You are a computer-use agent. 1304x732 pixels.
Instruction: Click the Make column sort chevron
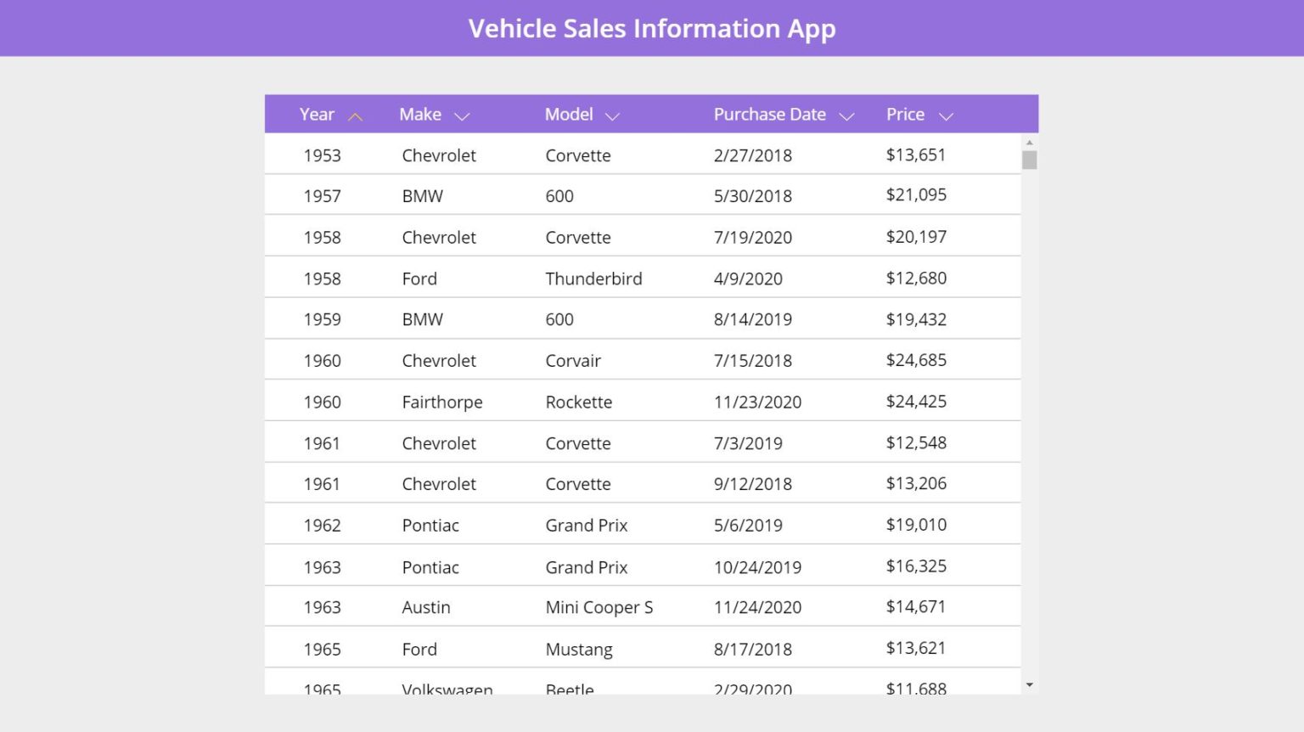tap(462, 116)
